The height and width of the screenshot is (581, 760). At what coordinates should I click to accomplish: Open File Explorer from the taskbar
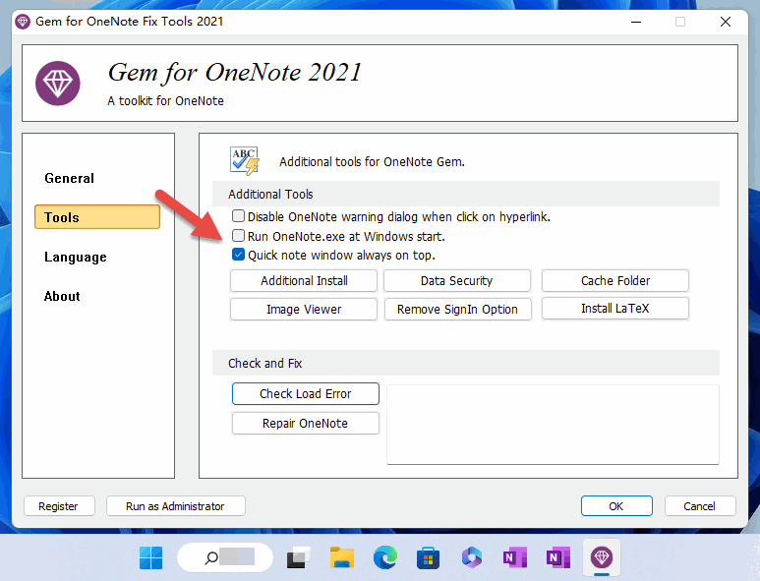point(342,557)
